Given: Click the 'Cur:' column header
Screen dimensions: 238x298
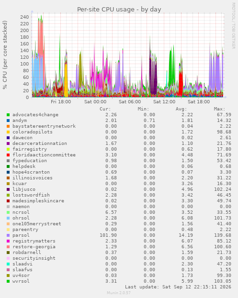Looking at the screenshot, I should [105, 109].
